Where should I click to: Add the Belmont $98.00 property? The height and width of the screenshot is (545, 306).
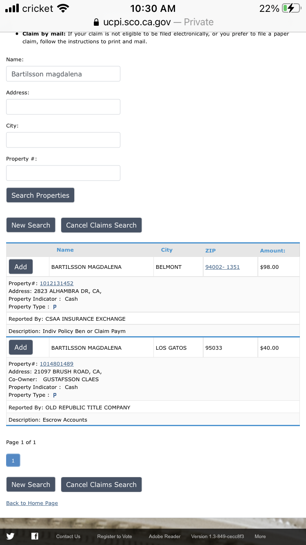21,267
